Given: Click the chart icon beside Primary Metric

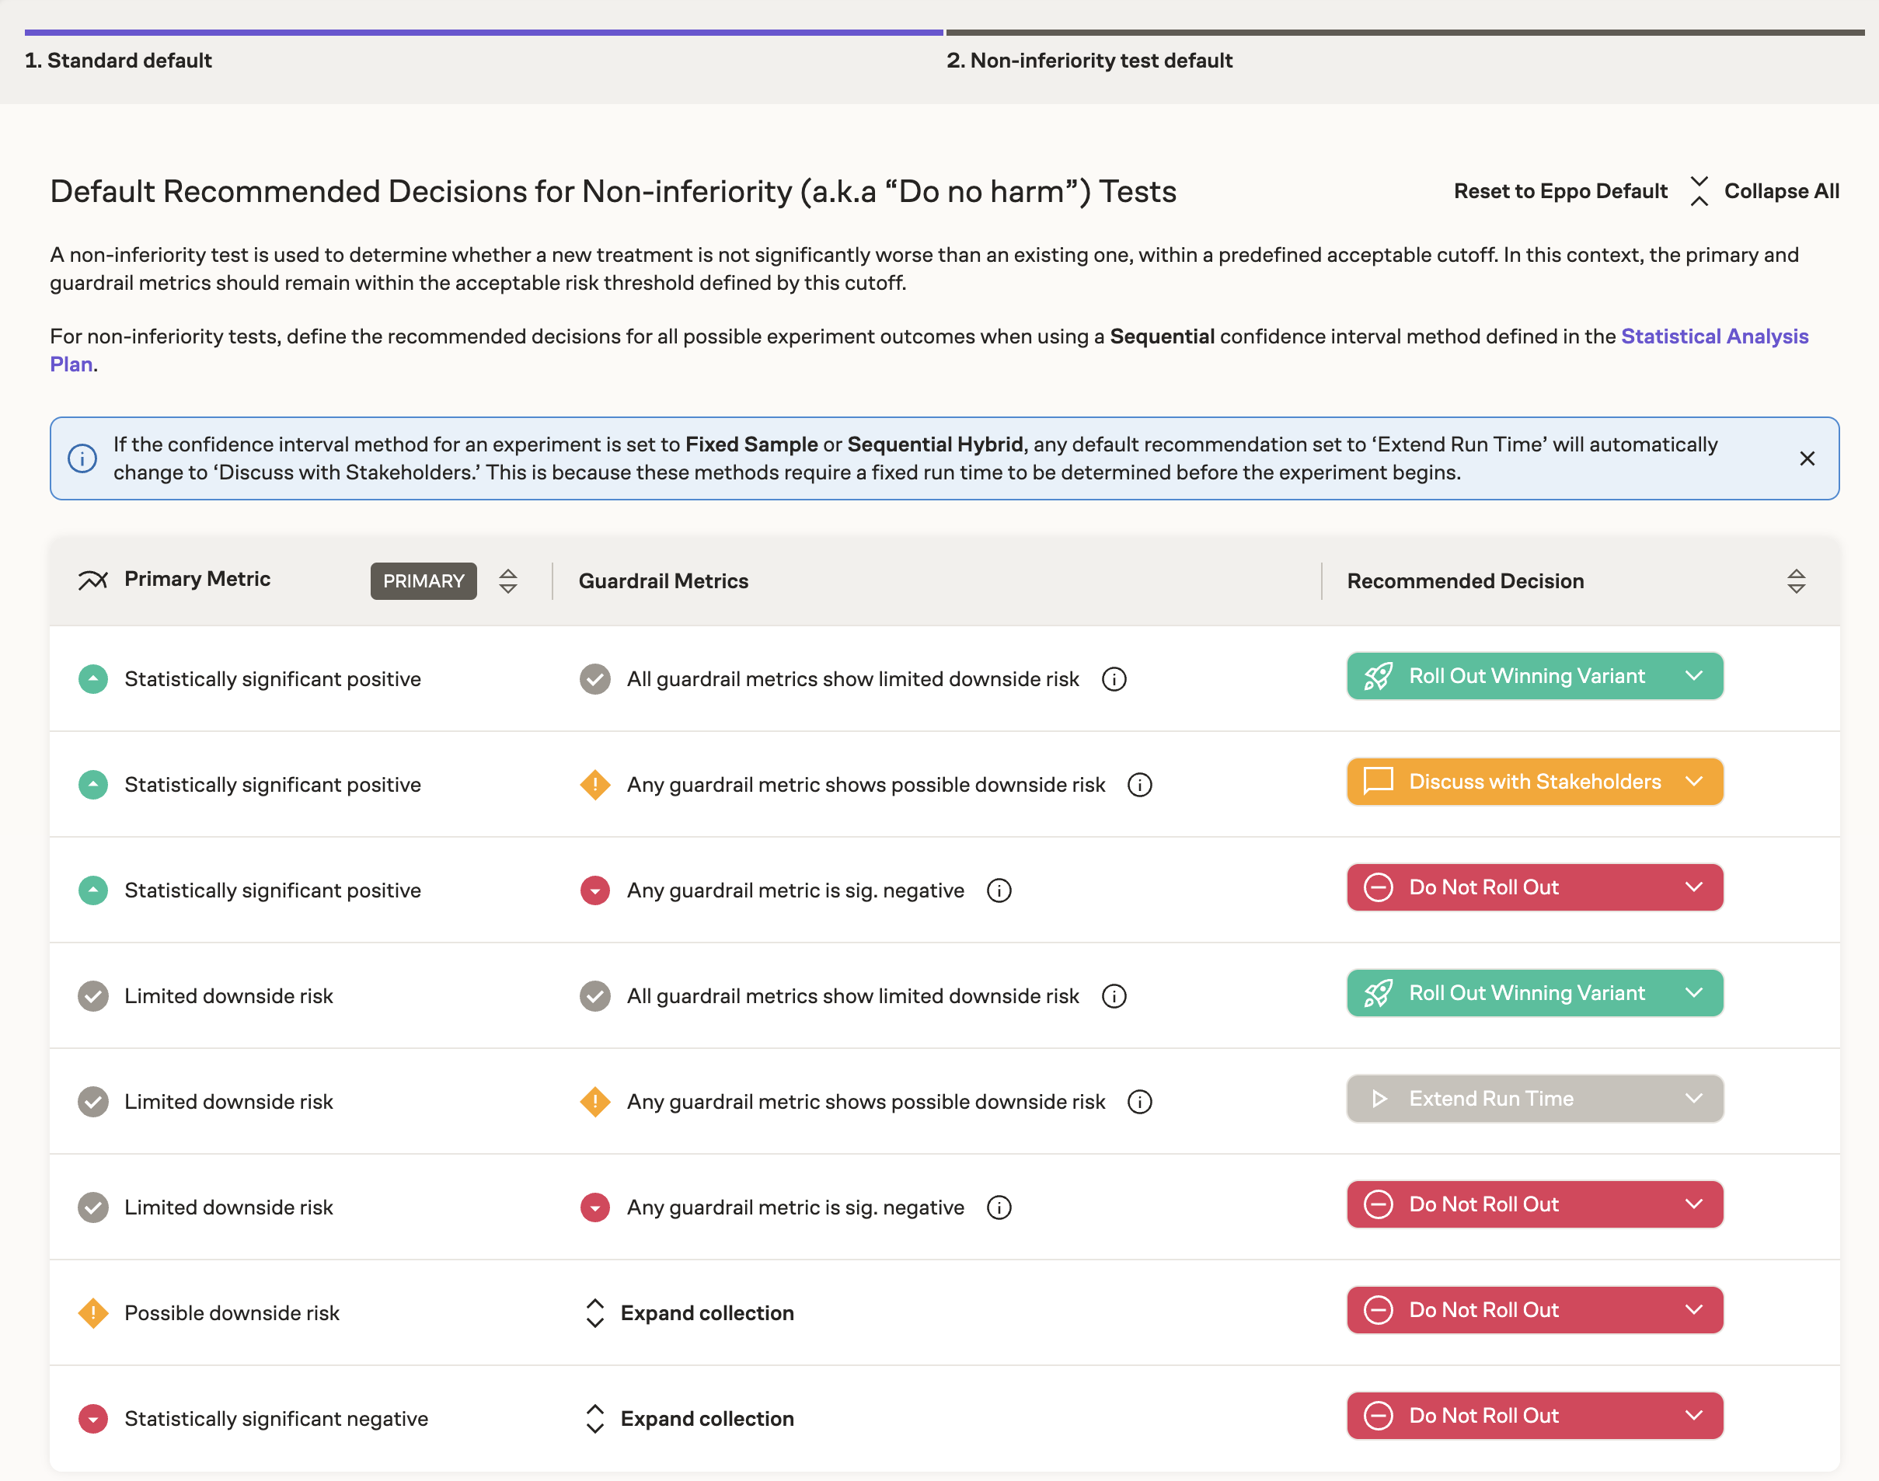Looking at the screenshot, I should pyautogui.click(x=94, y=579).
